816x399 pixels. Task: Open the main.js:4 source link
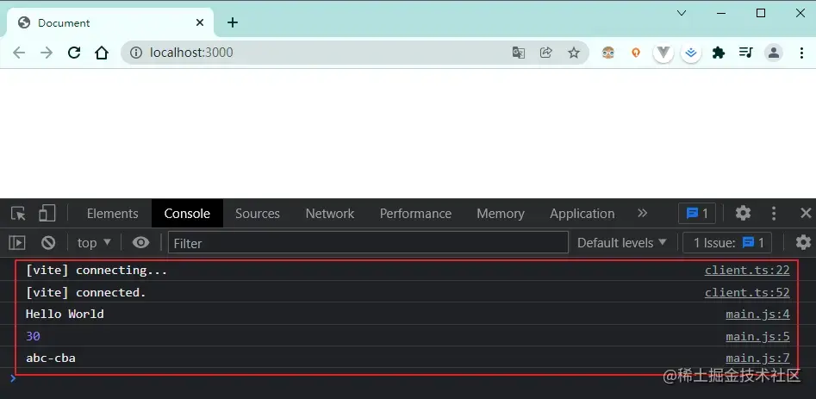757,315
